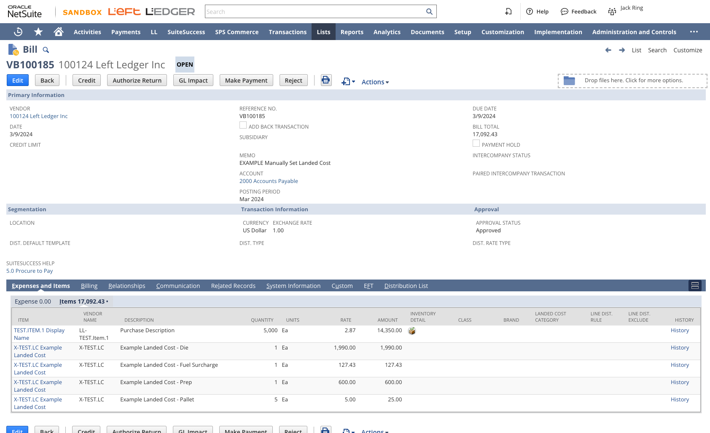Click the top Reject button

293,80
